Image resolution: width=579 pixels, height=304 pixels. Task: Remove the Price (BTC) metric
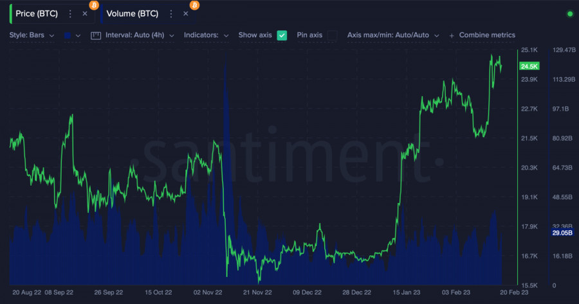pos(85,13)
